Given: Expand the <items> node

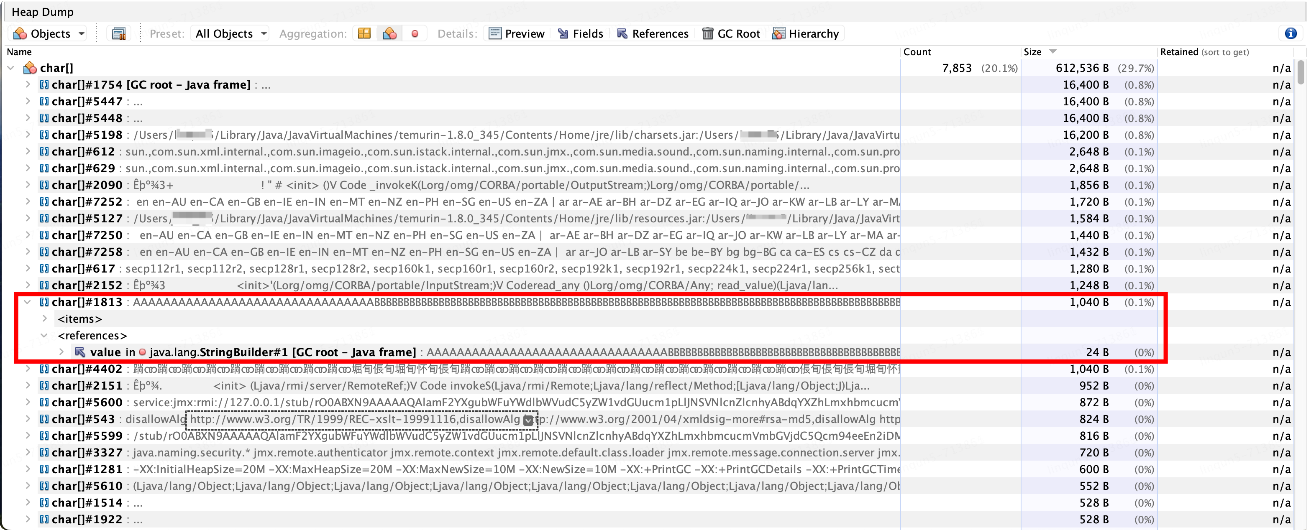Looking at the screenshot, I should tap(45, 319).
